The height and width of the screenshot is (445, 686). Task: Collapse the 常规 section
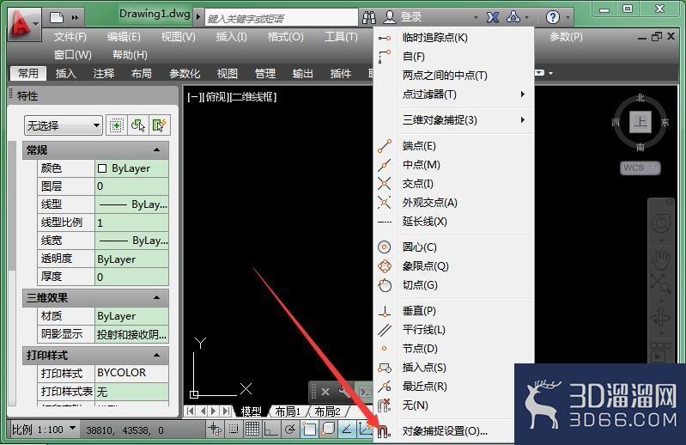coord(156,150)
